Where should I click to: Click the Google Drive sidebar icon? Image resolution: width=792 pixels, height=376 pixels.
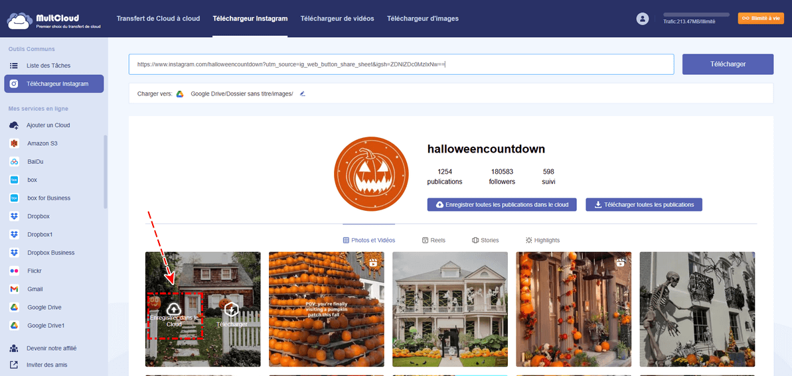click(14, 307)
